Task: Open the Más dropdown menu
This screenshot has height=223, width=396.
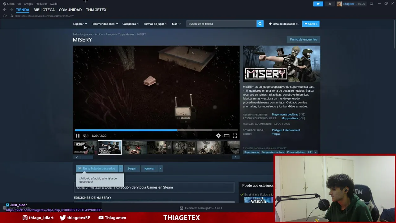Action: [176, 24]
